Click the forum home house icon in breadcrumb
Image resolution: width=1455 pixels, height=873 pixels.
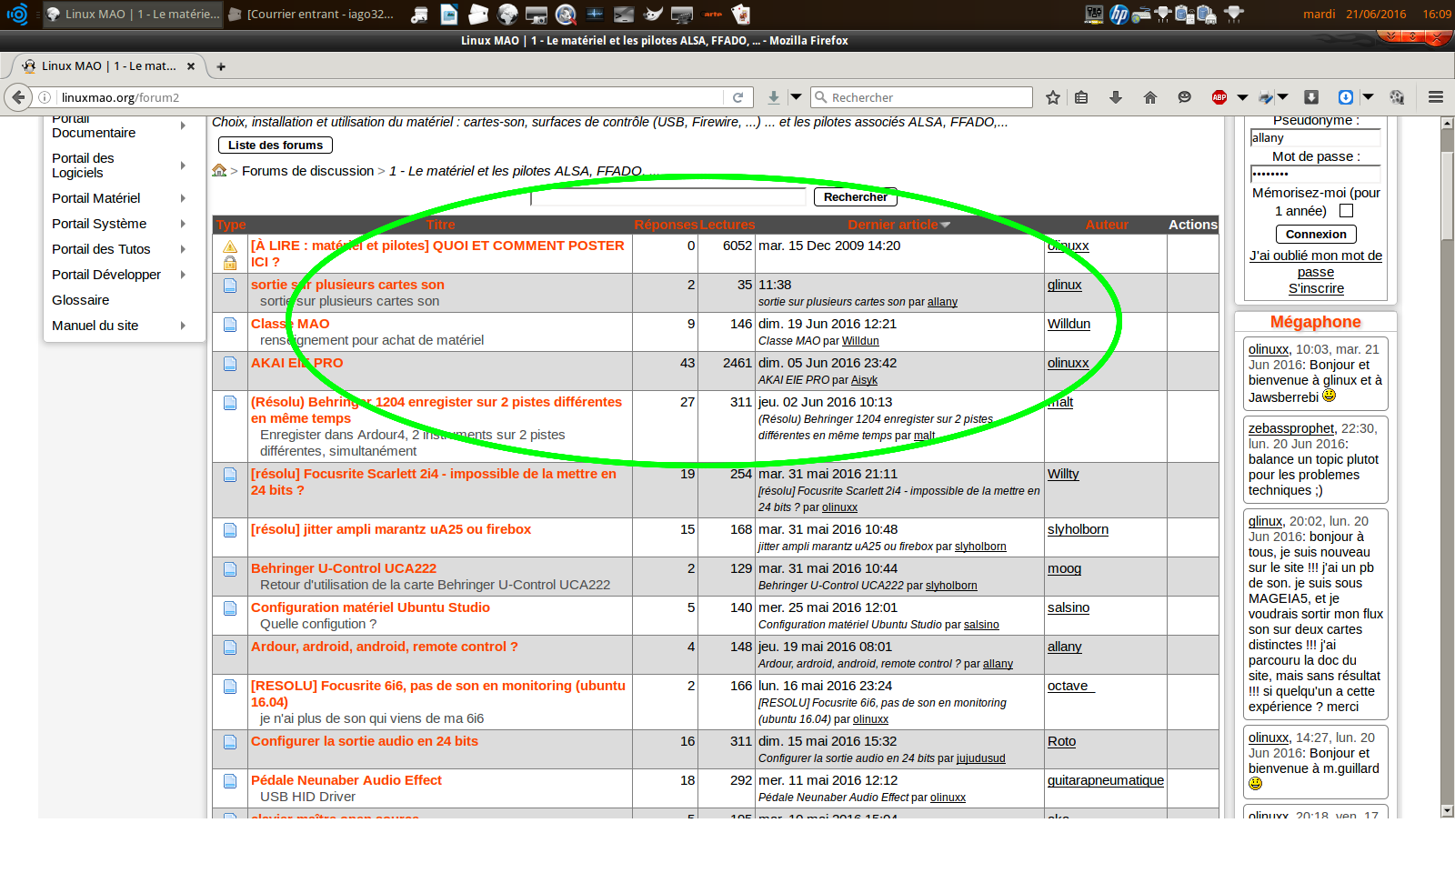[x=219, y=170]
